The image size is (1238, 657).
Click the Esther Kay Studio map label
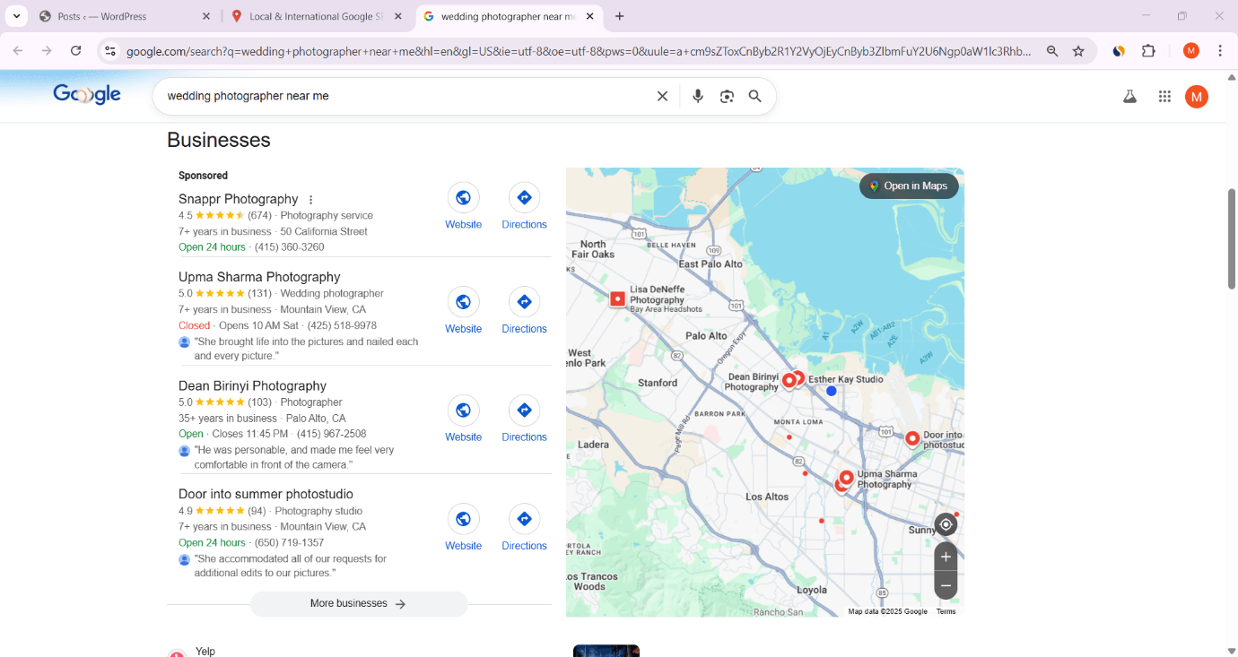click(x=845, y=379)
